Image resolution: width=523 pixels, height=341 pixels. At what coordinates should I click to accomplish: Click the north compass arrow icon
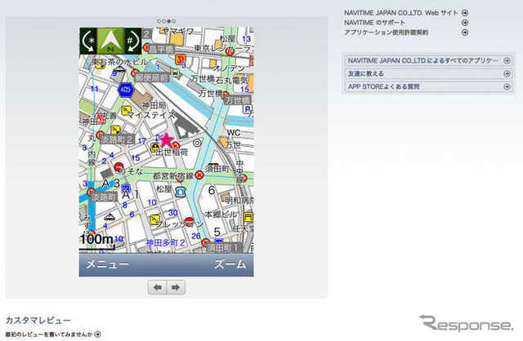click(x=110, y=41)
